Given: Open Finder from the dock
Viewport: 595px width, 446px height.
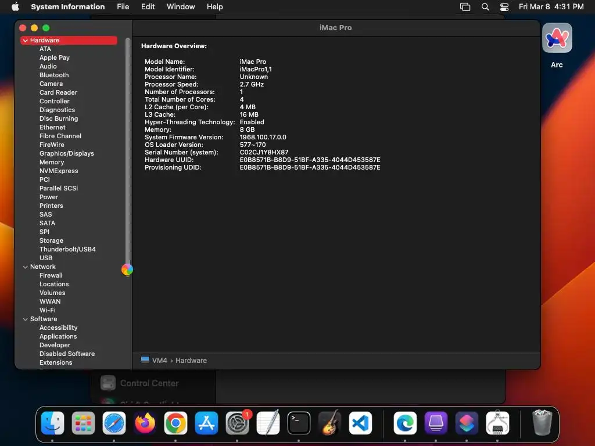Looking at the screenshot, I should pos(52,423).
